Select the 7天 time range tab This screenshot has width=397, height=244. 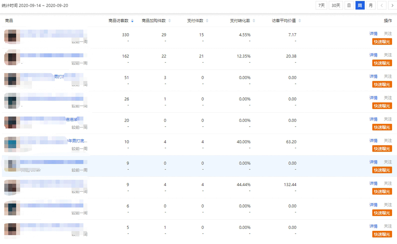coord(321,5)
